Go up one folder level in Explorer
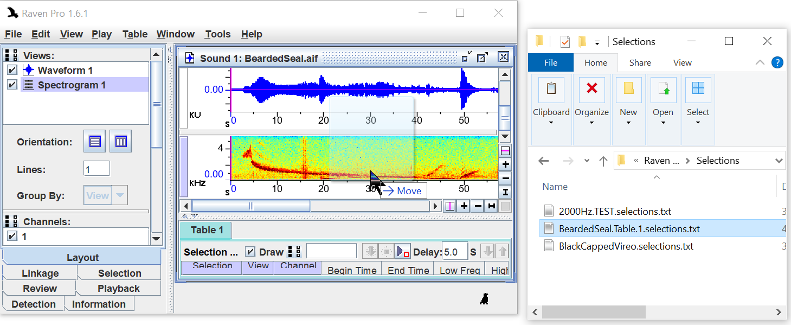 [x=603, y=161]
